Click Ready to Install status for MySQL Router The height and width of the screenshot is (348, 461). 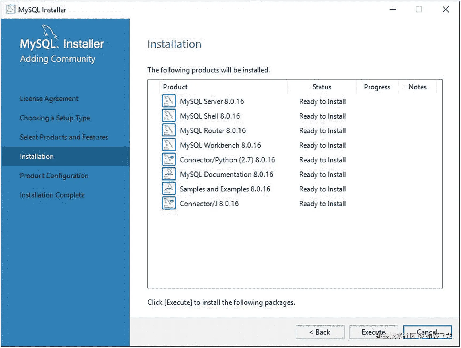pyautogui.click(x=322, y=131)
